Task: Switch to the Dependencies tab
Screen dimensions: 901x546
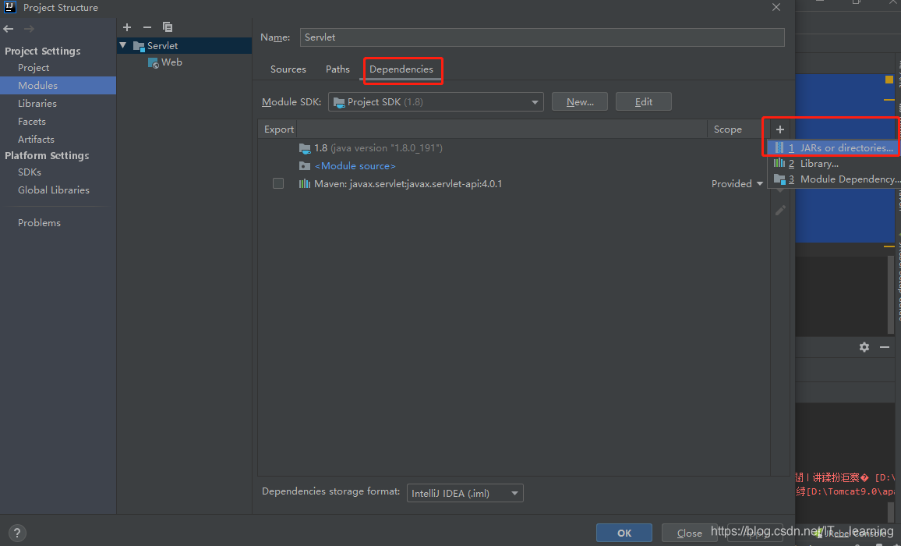Action: [401, 69]
